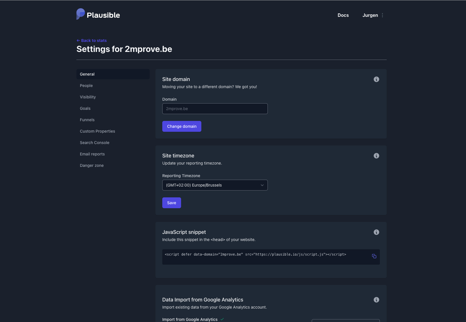This screenshot has width=466, height=322.
Task: Click the Back to stats link
Action: click(x=92, y=40)
